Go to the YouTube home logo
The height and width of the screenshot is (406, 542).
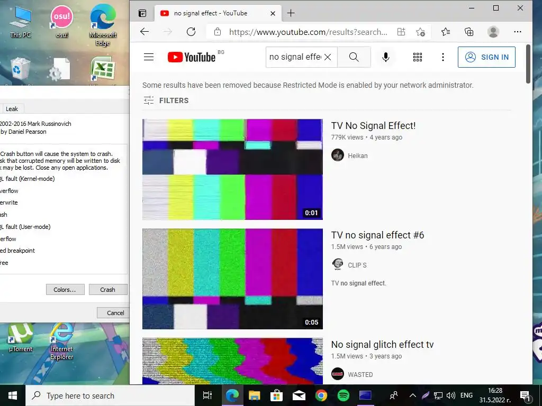[x=192, y=57]
